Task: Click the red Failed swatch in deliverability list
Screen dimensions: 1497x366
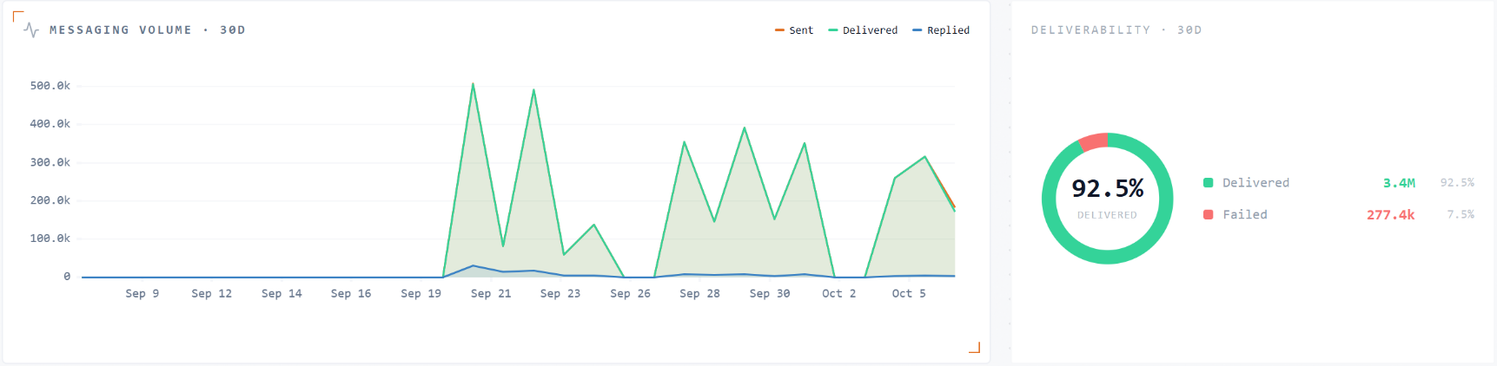Action: point(1208,214)
